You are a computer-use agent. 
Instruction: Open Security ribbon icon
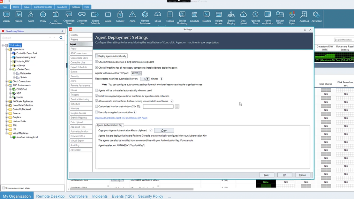click(120, 17)
